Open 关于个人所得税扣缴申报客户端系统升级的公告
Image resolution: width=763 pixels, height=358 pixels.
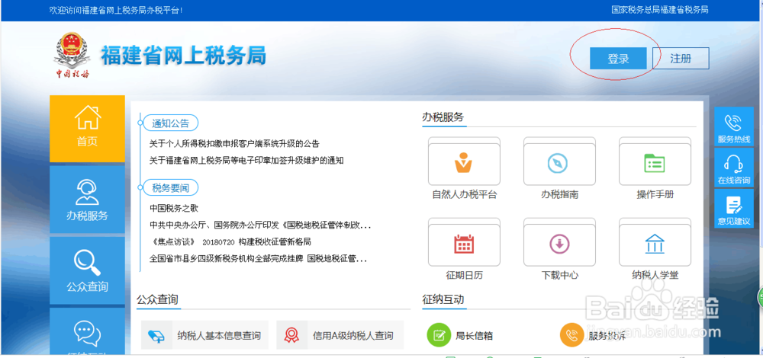pyautogui.click(x=234, y=144)
